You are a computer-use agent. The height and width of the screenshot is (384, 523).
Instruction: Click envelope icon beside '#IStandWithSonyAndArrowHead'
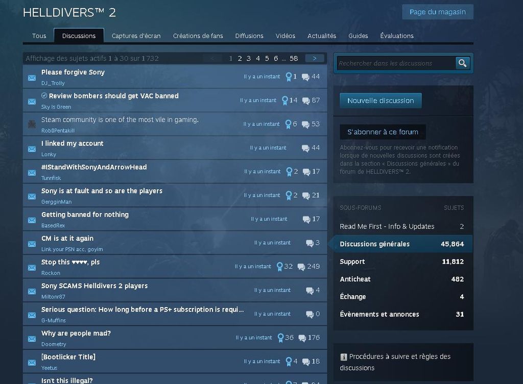[x=32, y=173]
